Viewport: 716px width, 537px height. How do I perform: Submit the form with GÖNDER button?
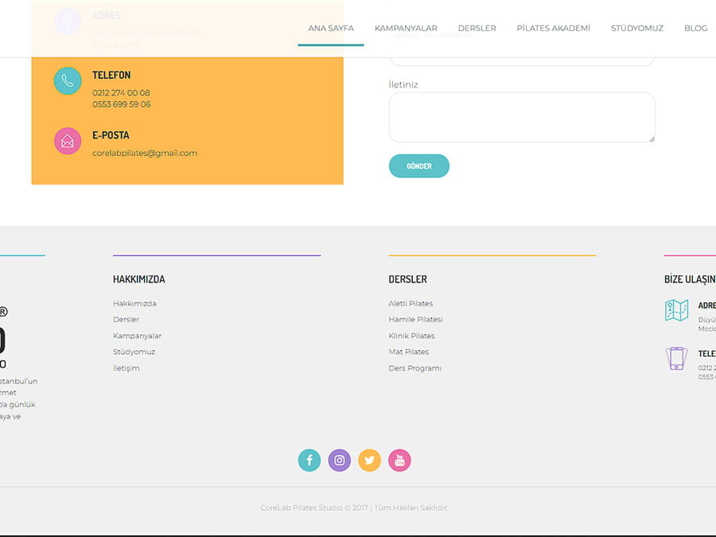pyautogui.click(x=418, y=166)
